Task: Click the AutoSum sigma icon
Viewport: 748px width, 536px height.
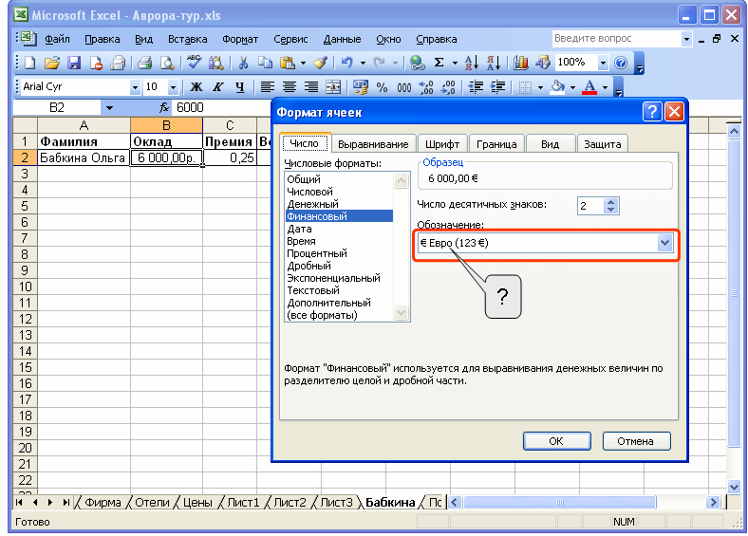Action: point(439,63)
